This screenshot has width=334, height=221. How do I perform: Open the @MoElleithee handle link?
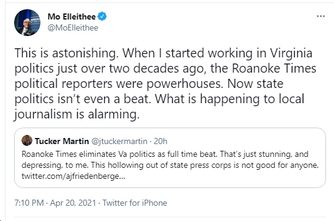pyautogui.click(x=73, y=28)
